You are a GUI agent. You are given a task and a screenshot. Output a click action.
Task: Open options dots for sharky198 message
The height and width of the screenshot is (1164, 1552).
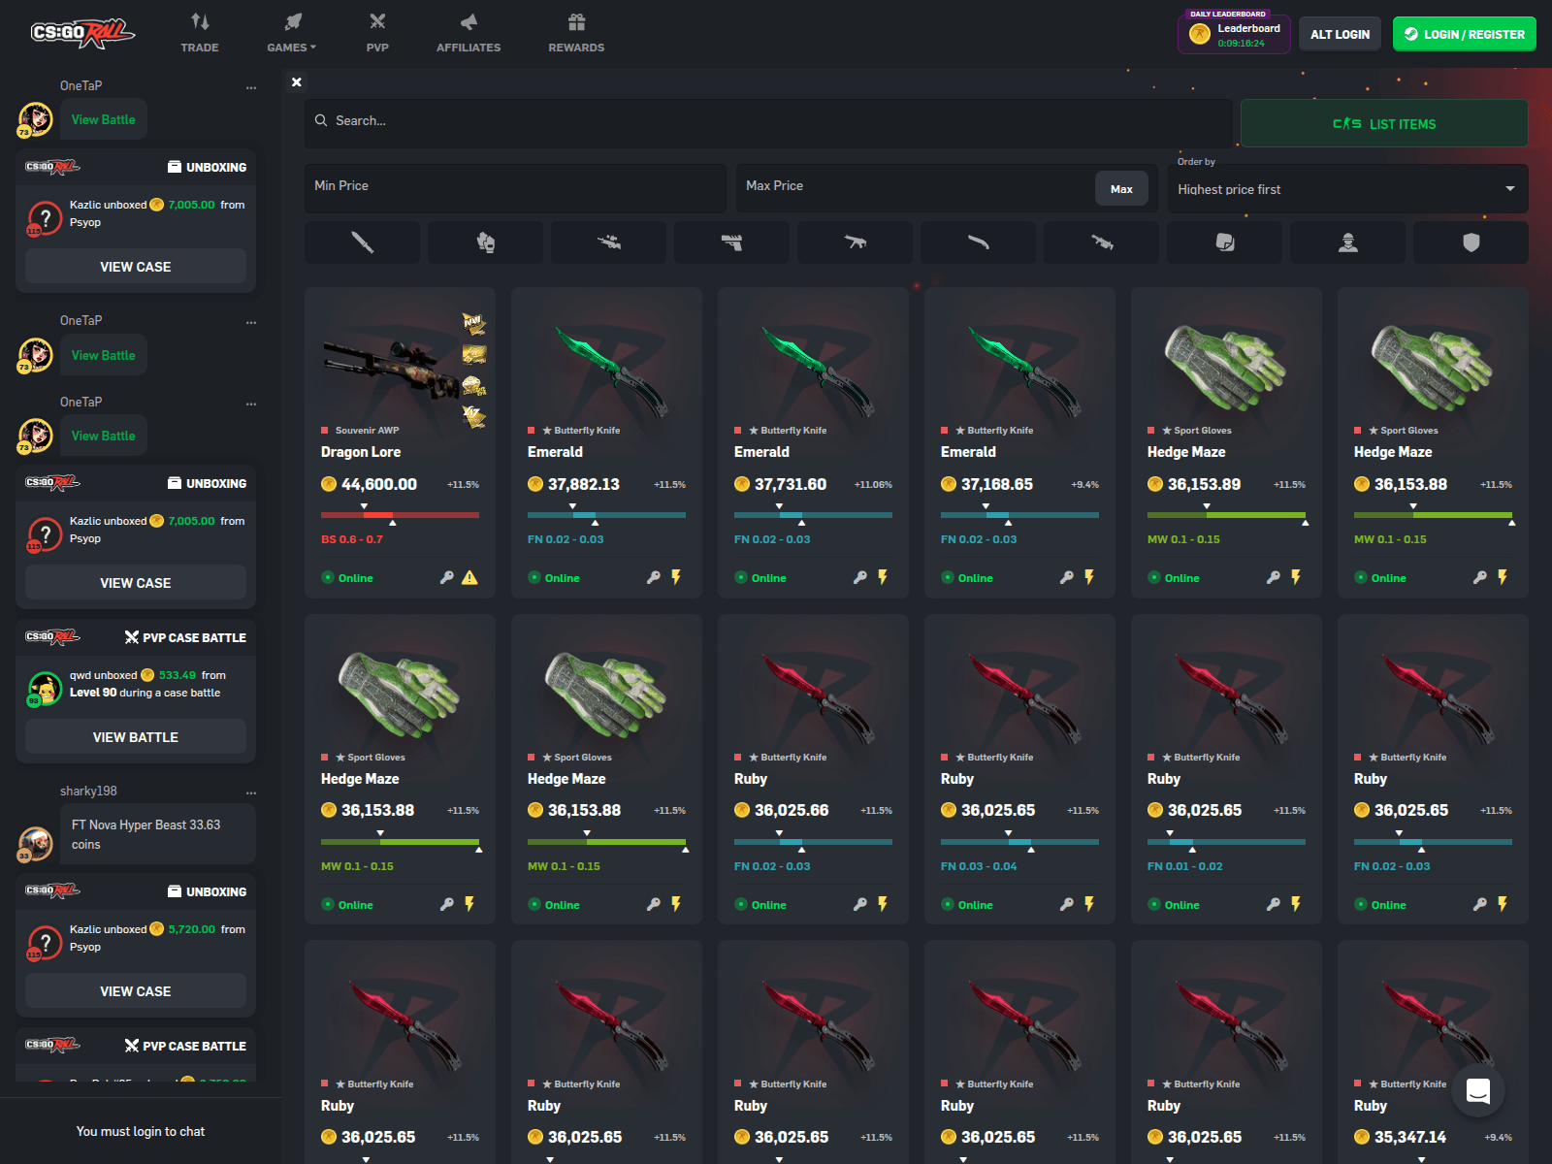251,792
